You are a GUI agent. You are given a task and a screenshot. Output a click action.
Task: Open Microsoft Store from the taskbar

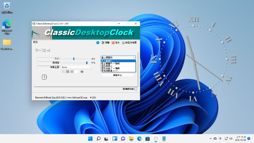148,139
